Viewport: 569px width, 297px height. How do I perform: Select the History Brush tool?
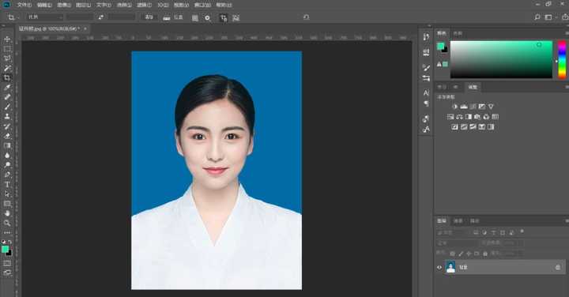pyautogui.click(x=7, y=126)
